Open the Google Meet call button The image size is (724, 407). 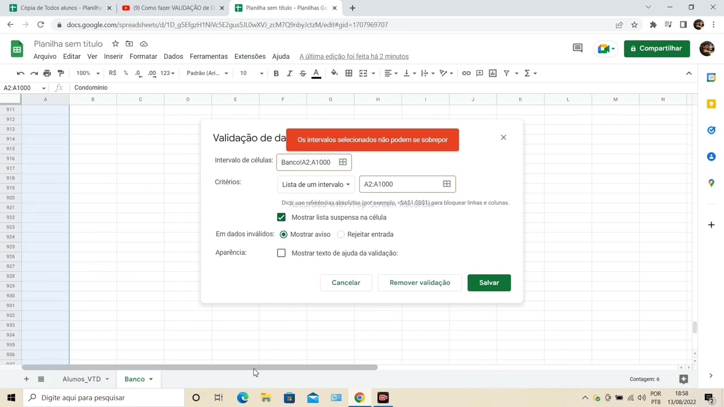tap(606, 49)
